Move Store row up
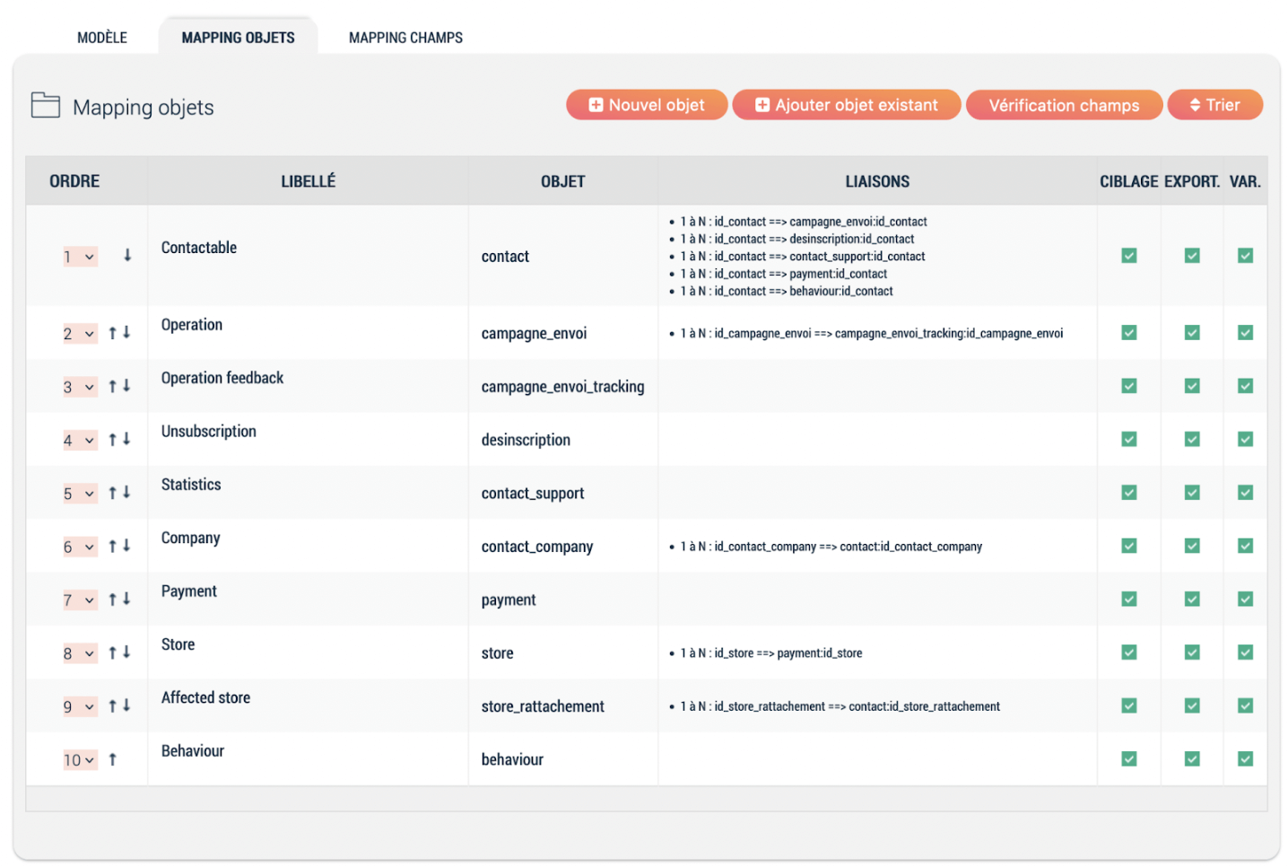 click(113, 652)
